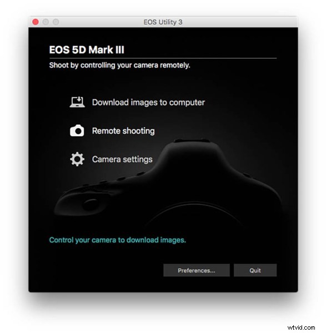The image size is (326, 333).
Task: Open Remote shooting option
Action: point(123,131)
